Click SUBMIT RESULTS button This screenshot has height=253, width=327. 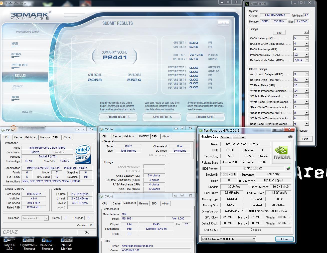(x=118, y=117)
